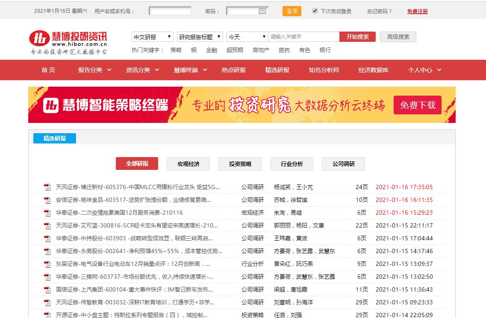486x318 pixels.
Task: Click the PDF icon next to 上汽集团 report
Action: click(x=47, y=289)
